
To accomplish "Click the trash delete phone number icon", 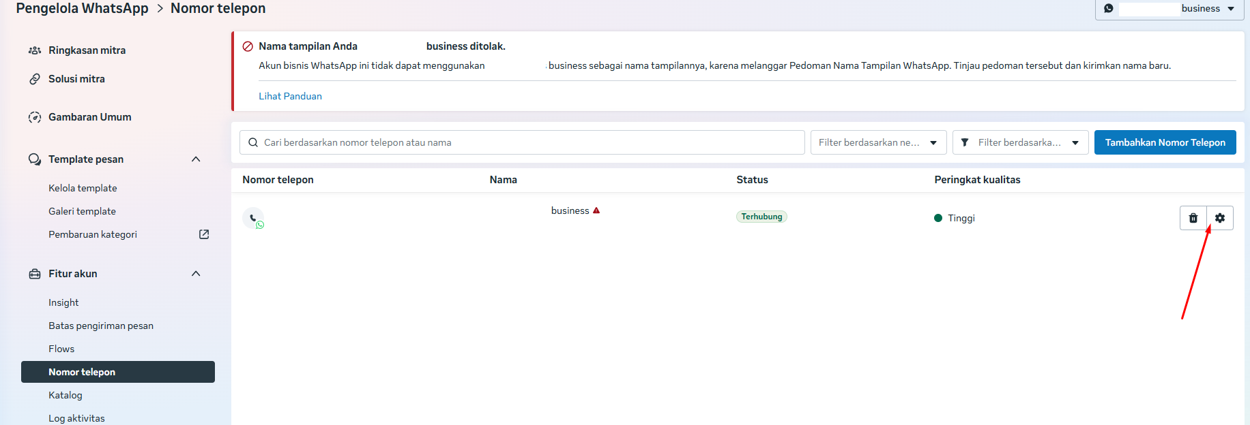I will pos(1193,218).
